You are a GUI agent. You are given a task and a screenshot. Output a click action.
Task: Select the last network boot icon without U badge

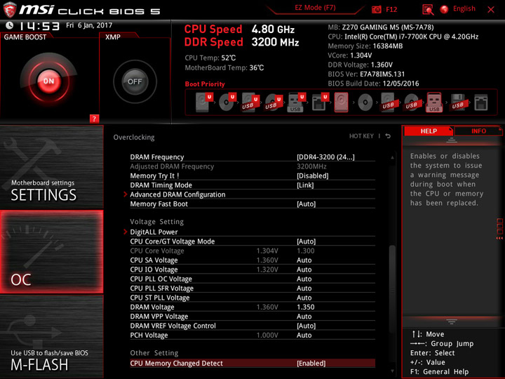tap(481, 102)
